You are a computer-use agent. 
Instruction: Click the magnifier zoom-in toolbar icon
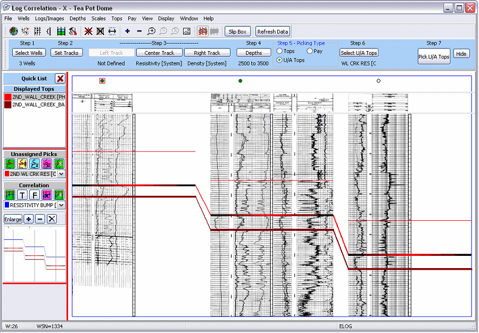pyautogui.click(x=151, y=31)
